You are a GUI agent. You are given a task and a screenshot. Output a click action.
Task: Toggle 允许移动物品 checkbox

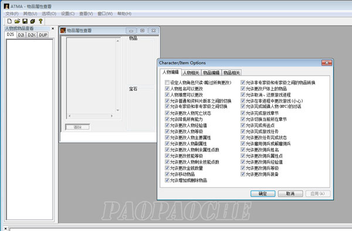[167, 174]
